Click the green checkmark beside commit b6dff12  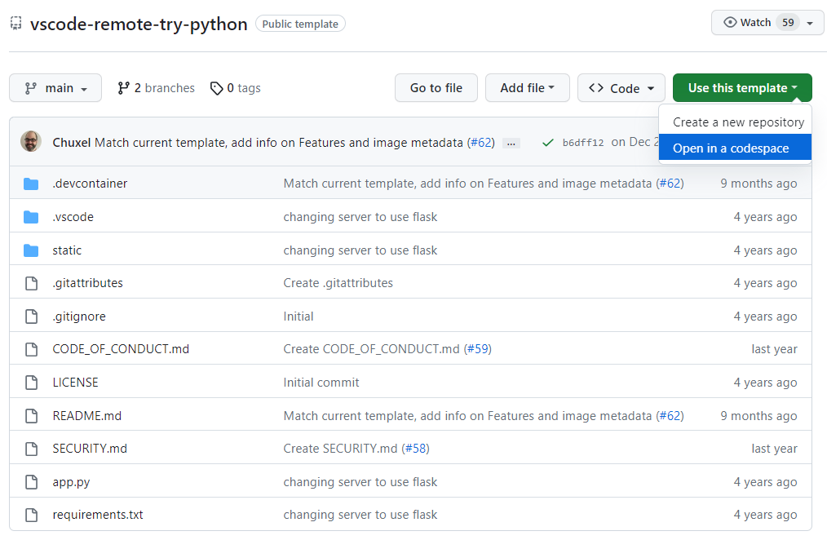point(548,141)
